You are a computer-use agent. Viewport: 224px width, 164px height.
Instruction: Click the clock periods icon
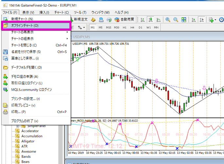221,20
